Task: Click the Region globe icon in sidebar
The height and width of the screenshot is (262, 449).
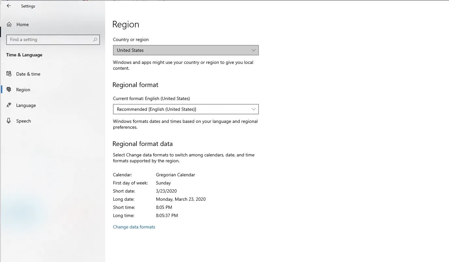Action: point(9,90)
